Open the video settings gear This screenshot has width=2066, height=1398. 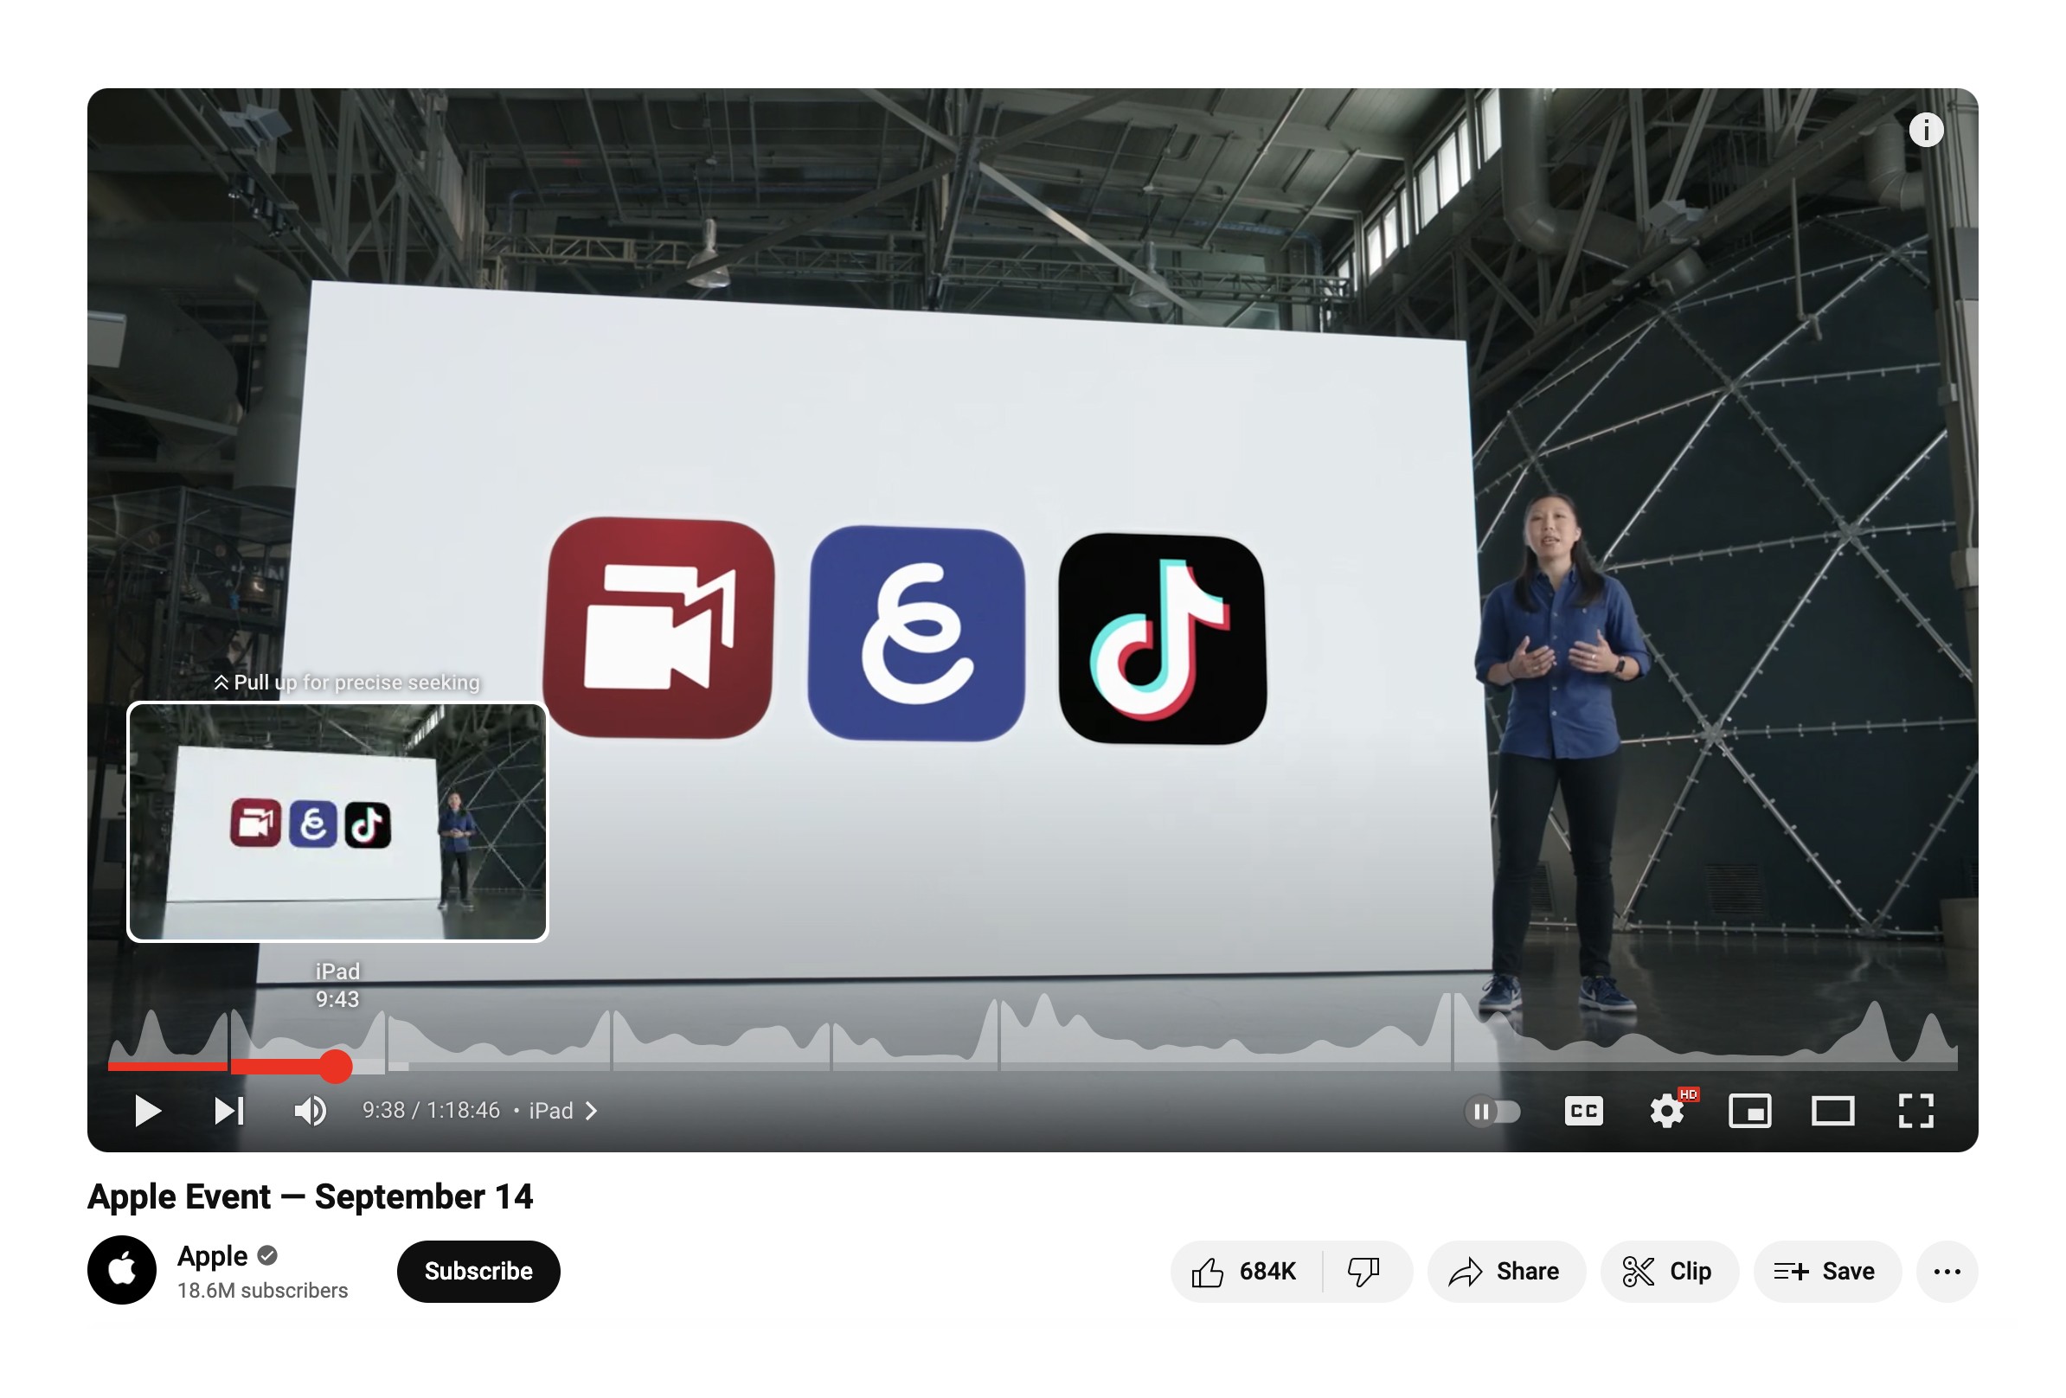(1666, 1111)
